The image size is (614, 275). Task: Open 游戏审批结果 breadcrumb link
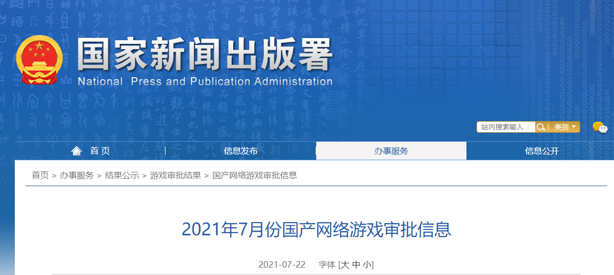[x=176, y=175]
